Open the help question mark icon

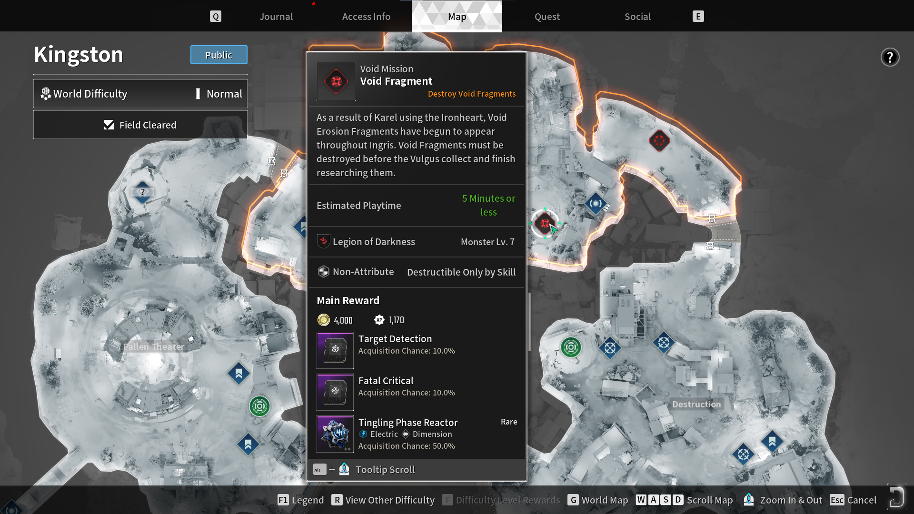coord(889,57)
